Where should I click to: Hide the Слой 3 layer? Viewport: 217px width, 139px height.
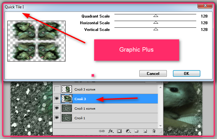(x=57, y=99)
